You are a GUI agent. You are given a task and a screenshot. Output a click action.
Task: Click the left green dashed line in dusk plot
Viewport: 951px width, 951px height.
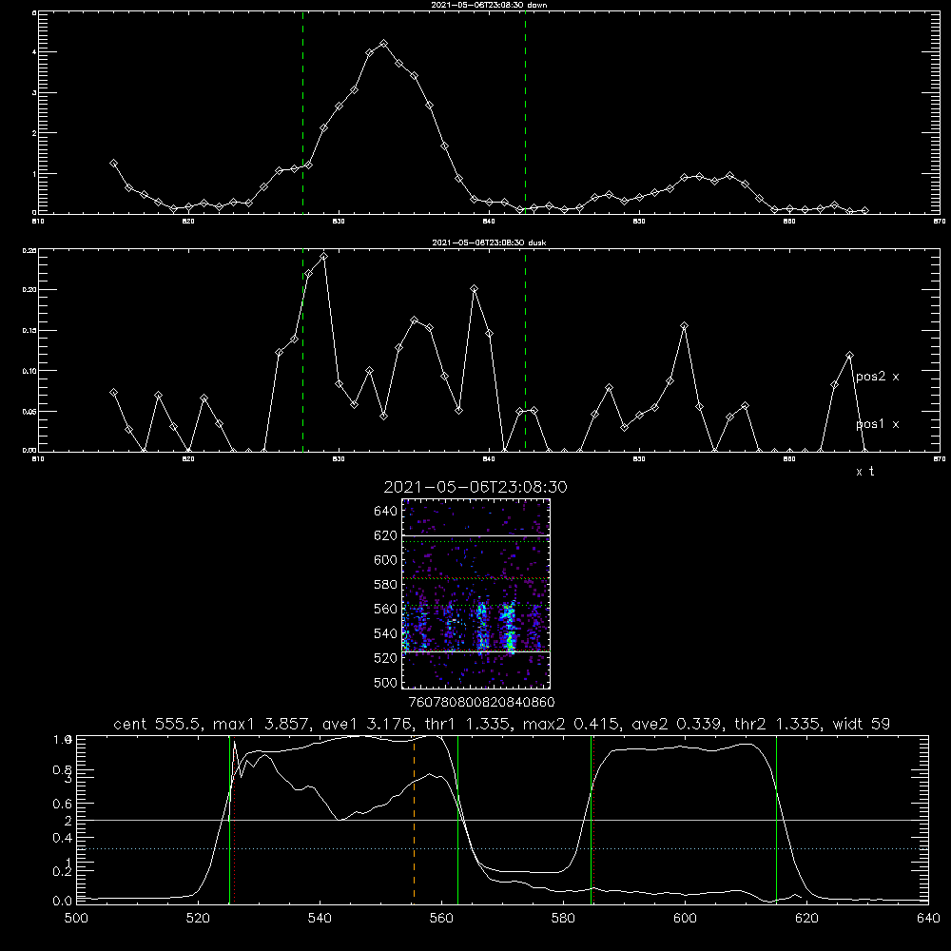(x=302, y=350)
